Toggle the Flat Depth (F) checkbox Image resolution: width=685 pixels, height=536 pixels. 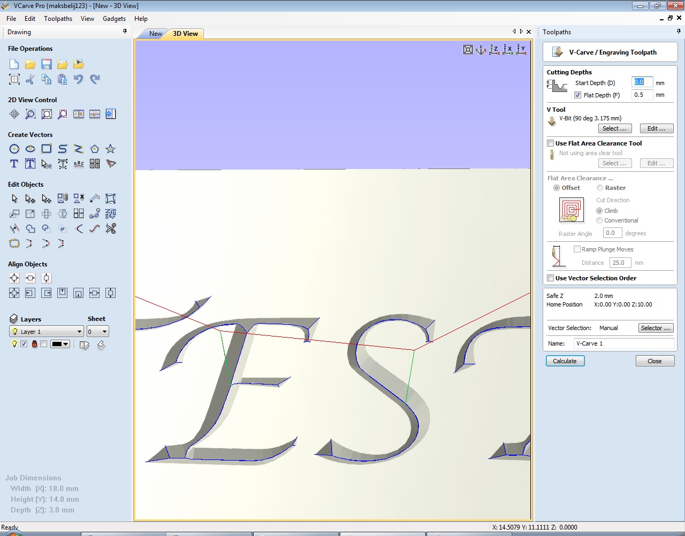coord(577,95)
